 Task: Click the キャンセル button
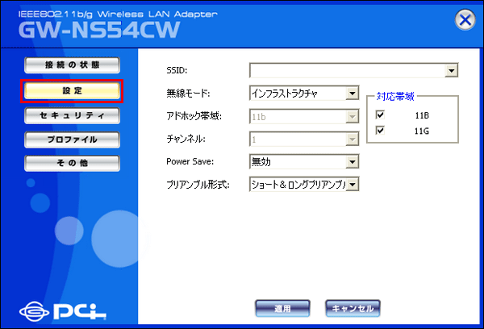353,308
